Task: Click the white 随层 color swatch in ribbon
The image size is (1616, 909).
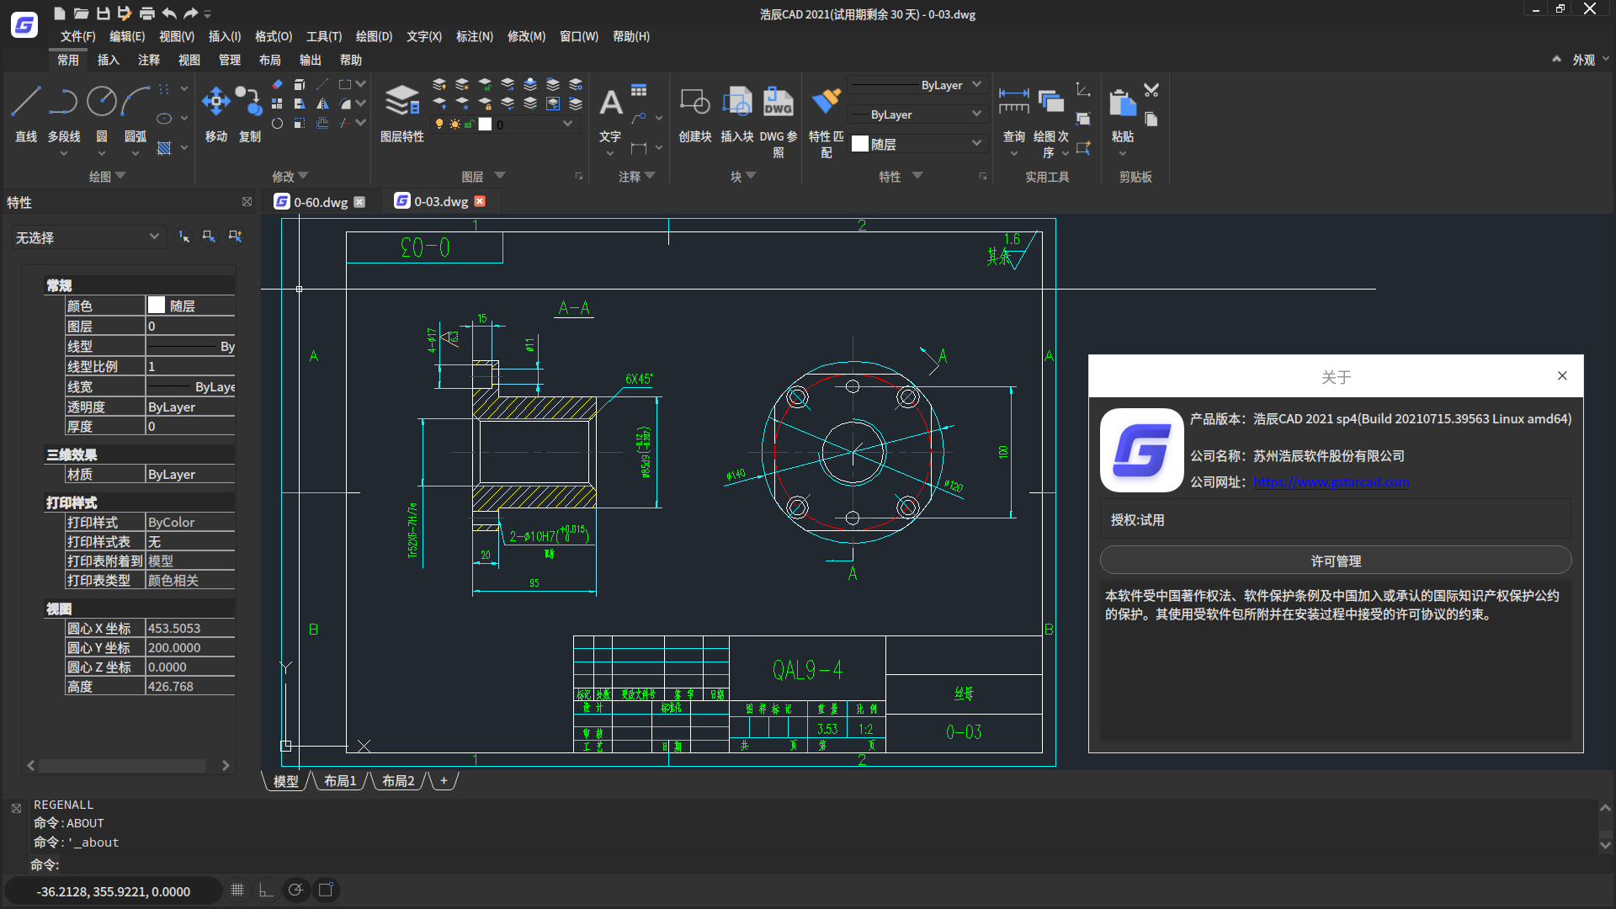Action: (x=859, y=144)
